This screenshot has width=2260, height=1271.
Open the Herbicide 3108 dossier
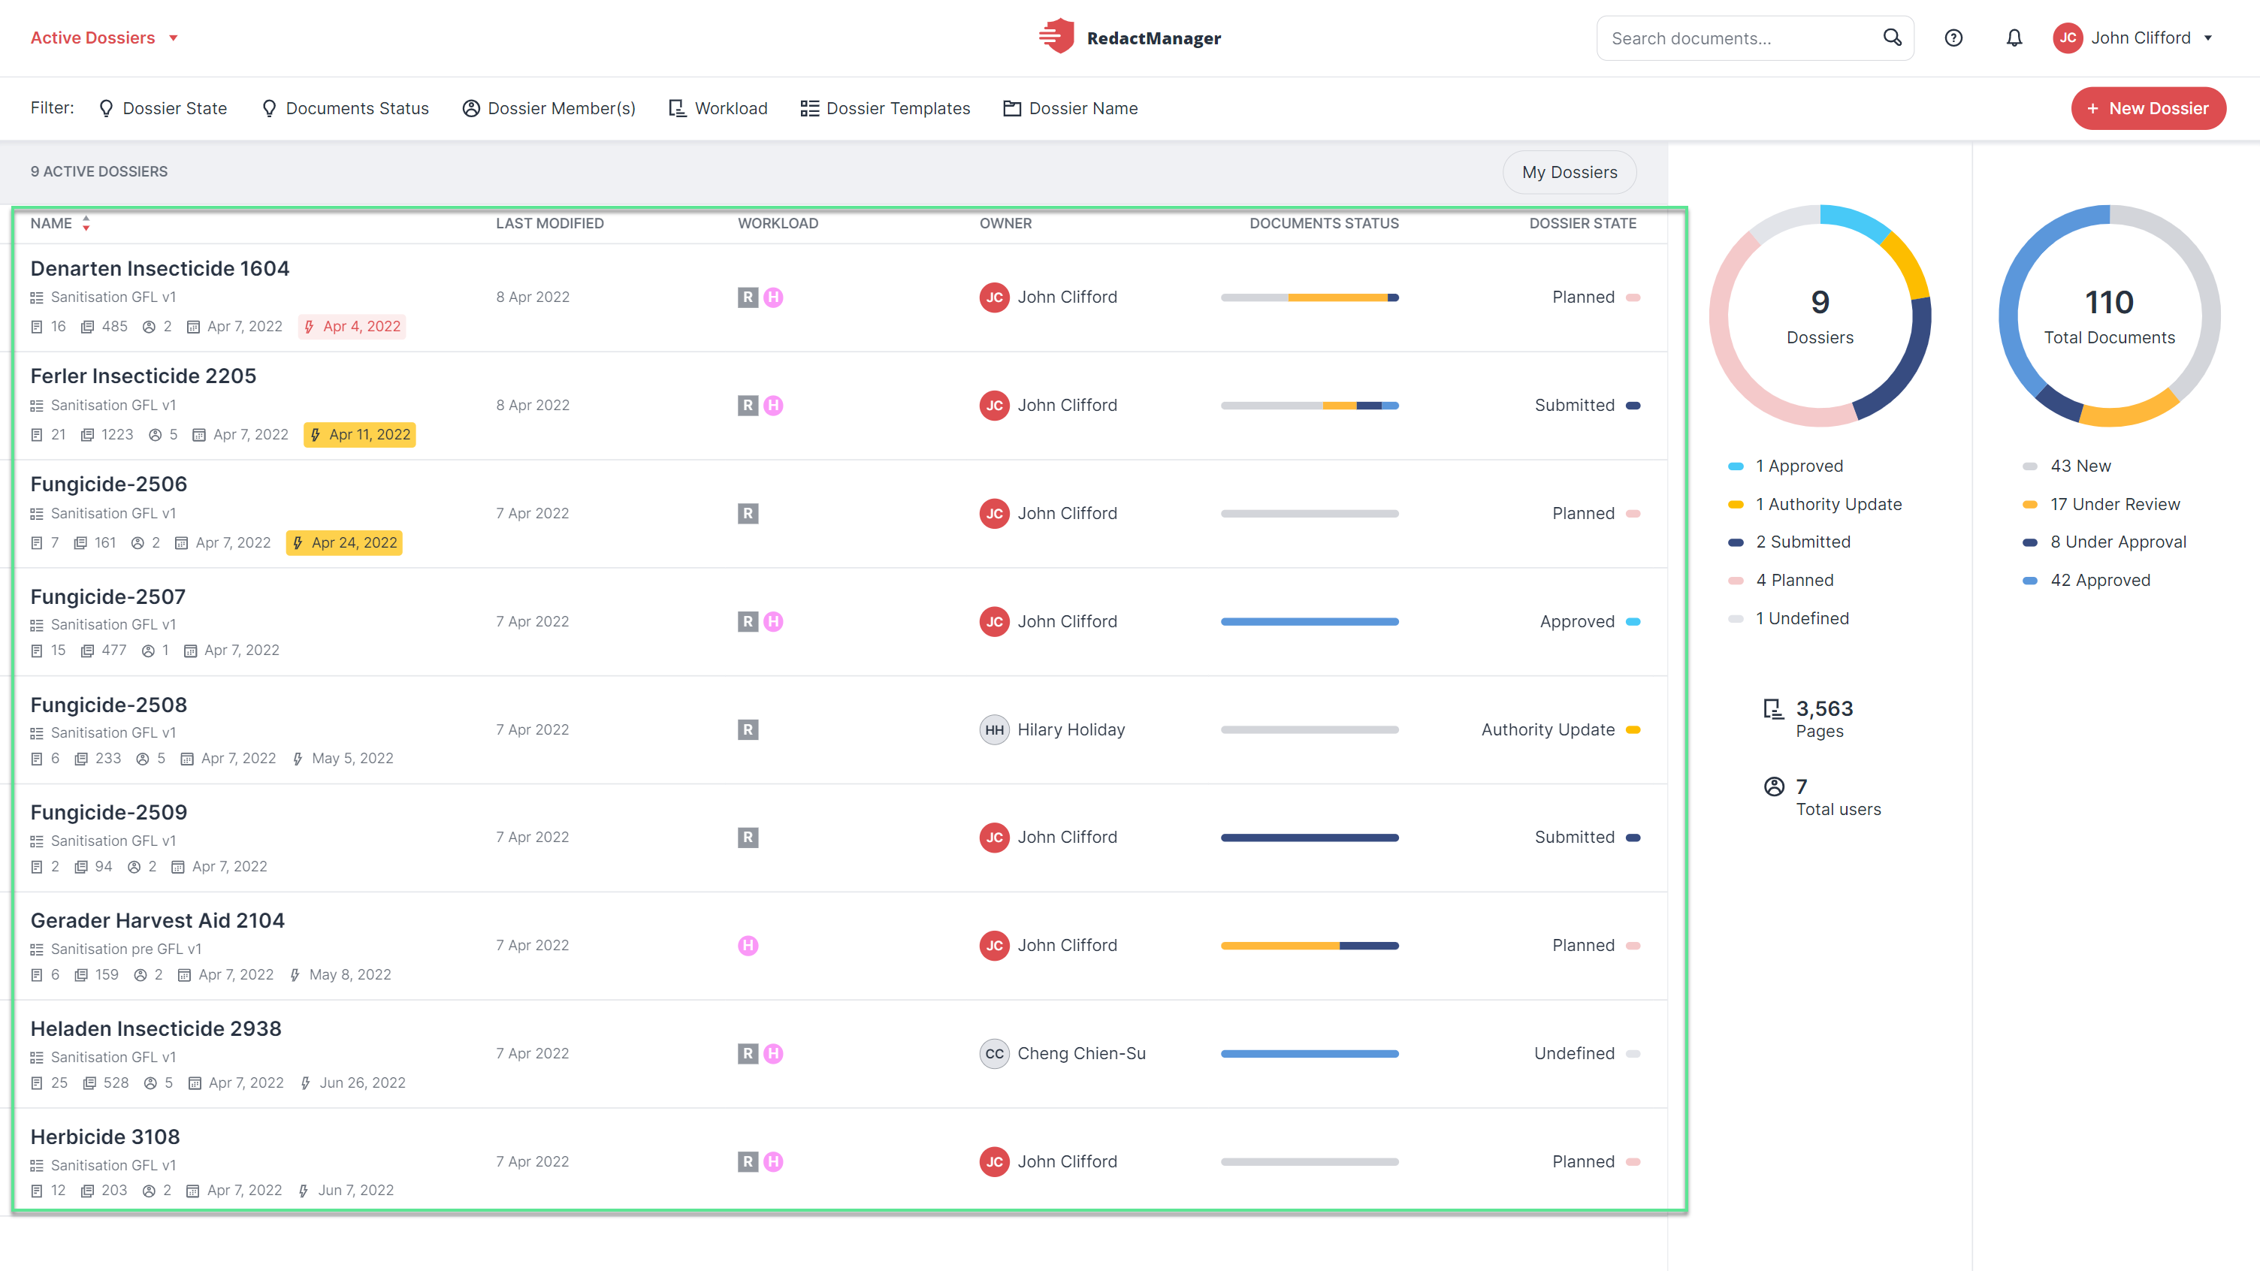[x=104, y=1137]
